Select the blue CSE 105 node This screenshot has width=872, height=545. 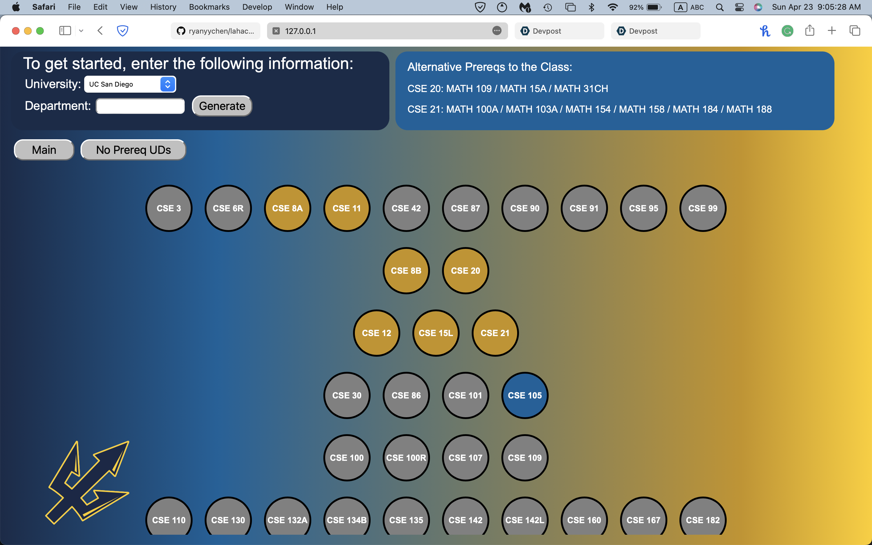[525, 395]
